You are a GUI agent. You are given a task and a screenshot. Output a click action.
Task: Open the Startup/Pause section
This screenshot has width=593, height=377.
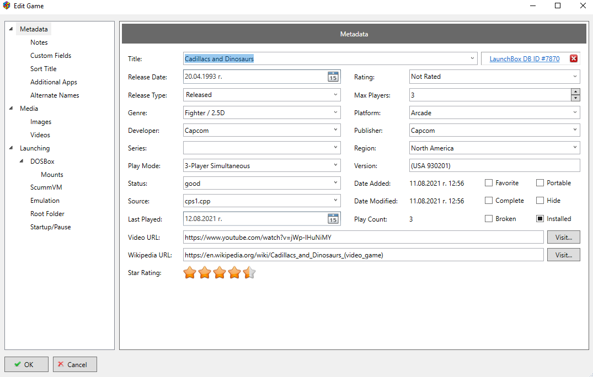(51, 227)
